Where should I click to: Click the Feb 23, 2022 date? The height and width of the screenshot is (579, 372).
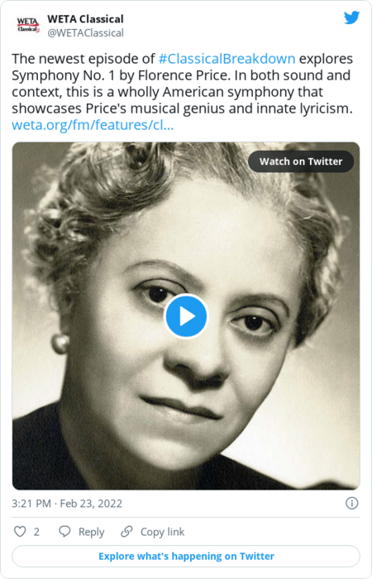(91, 504)
